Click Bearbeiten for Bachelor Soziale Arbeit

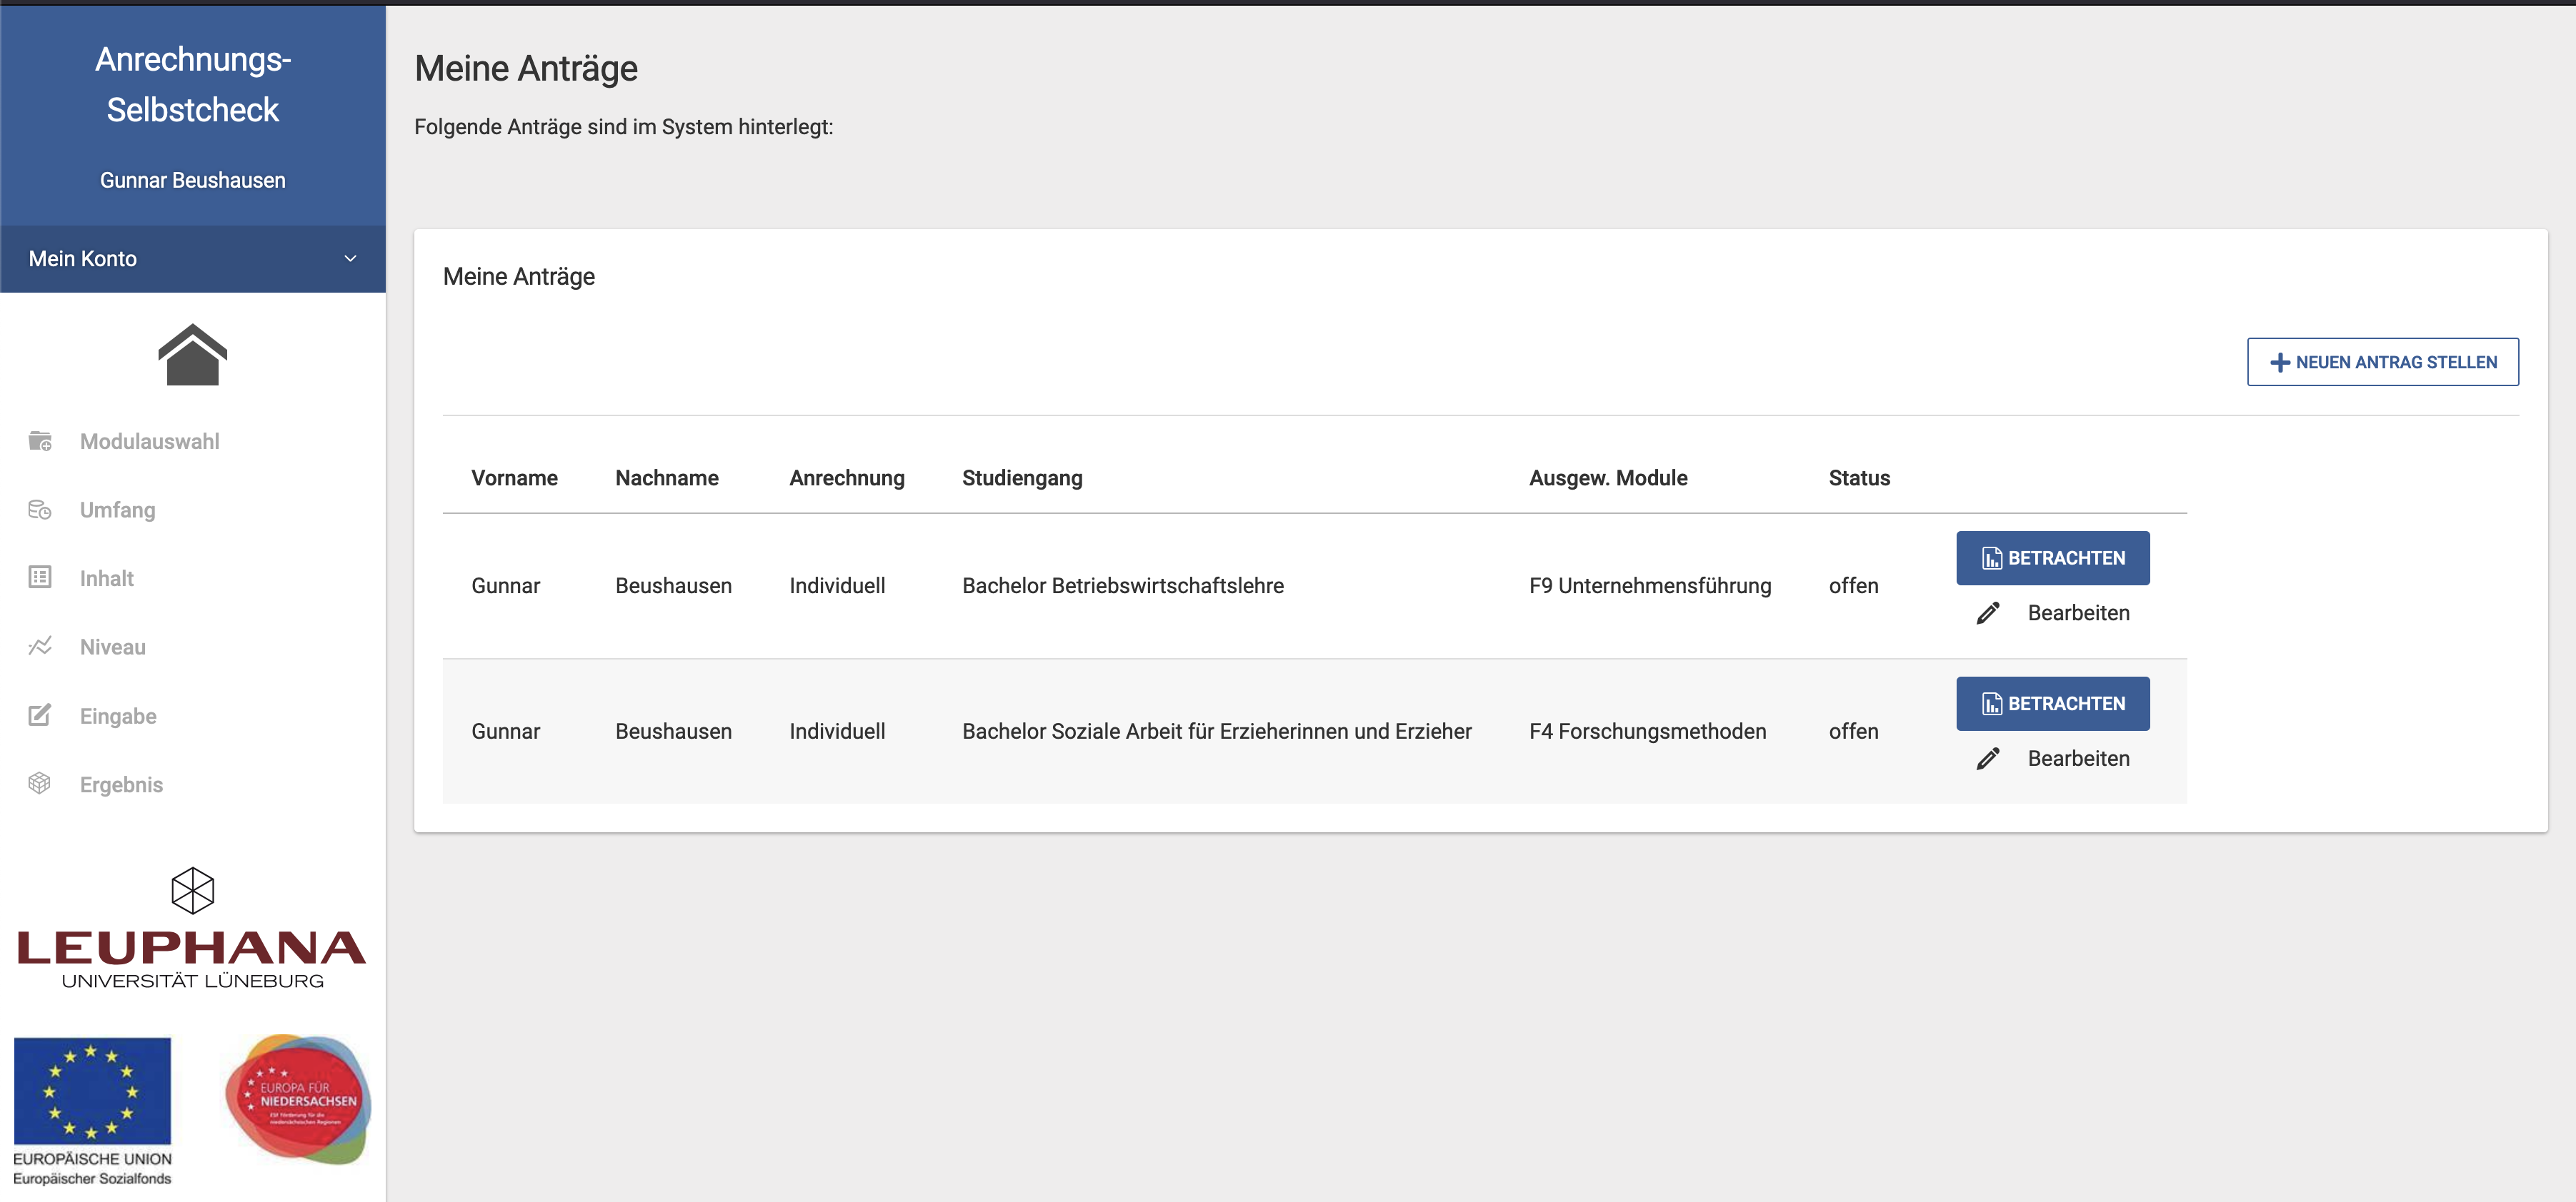(x=2078, y=758)
